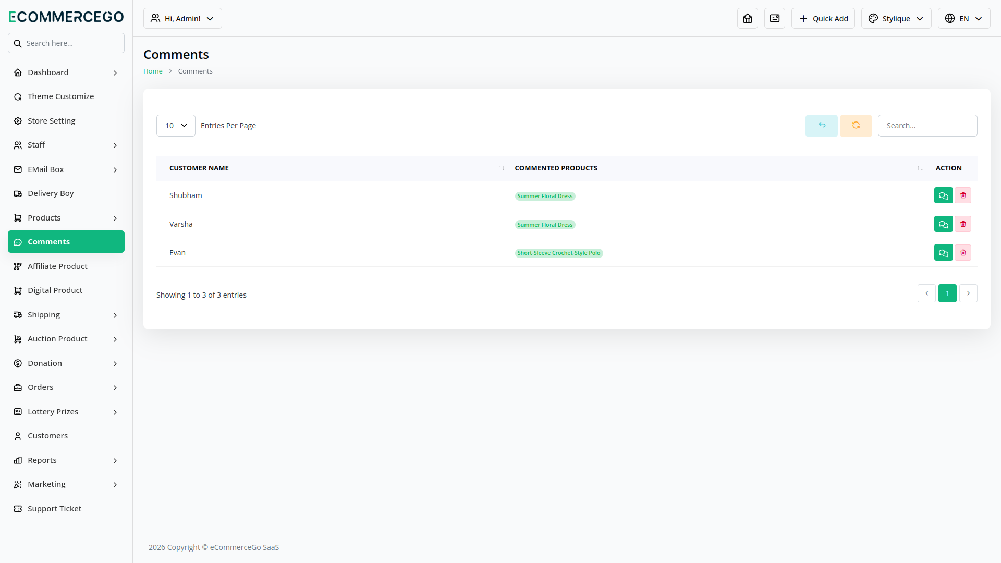Expand the Reports sidebar menu

click(x=66, y=460)
